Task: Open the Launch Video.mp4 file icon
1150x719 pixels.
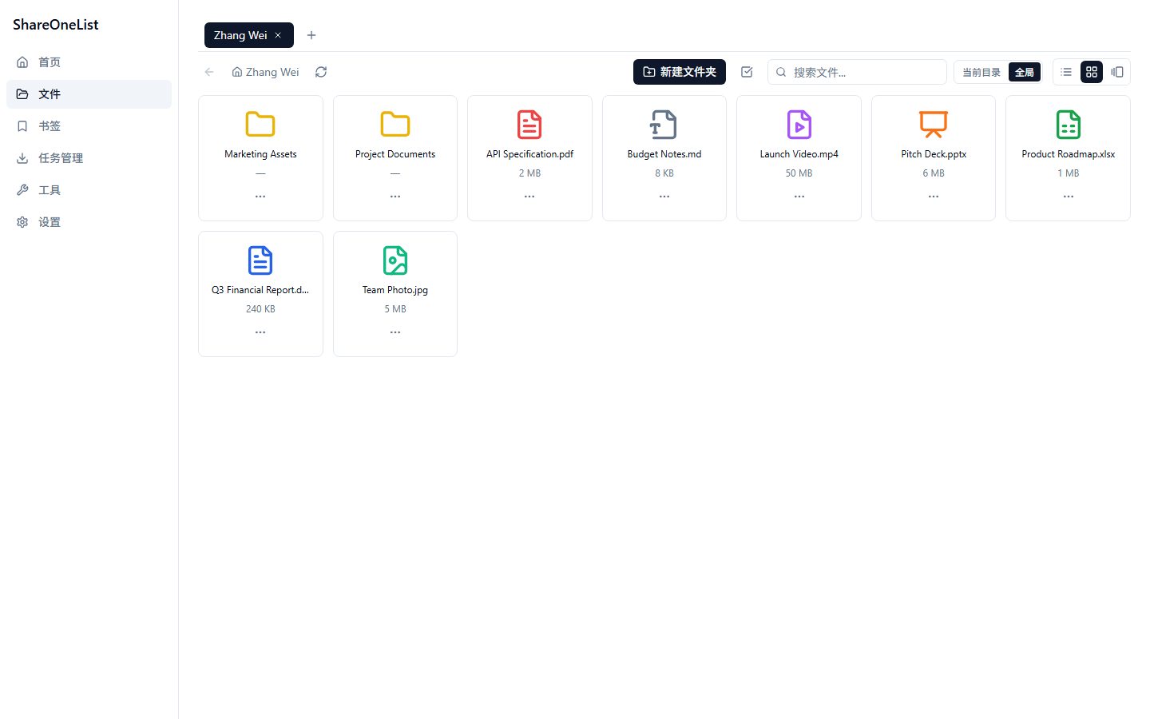Action: [799, 125]
